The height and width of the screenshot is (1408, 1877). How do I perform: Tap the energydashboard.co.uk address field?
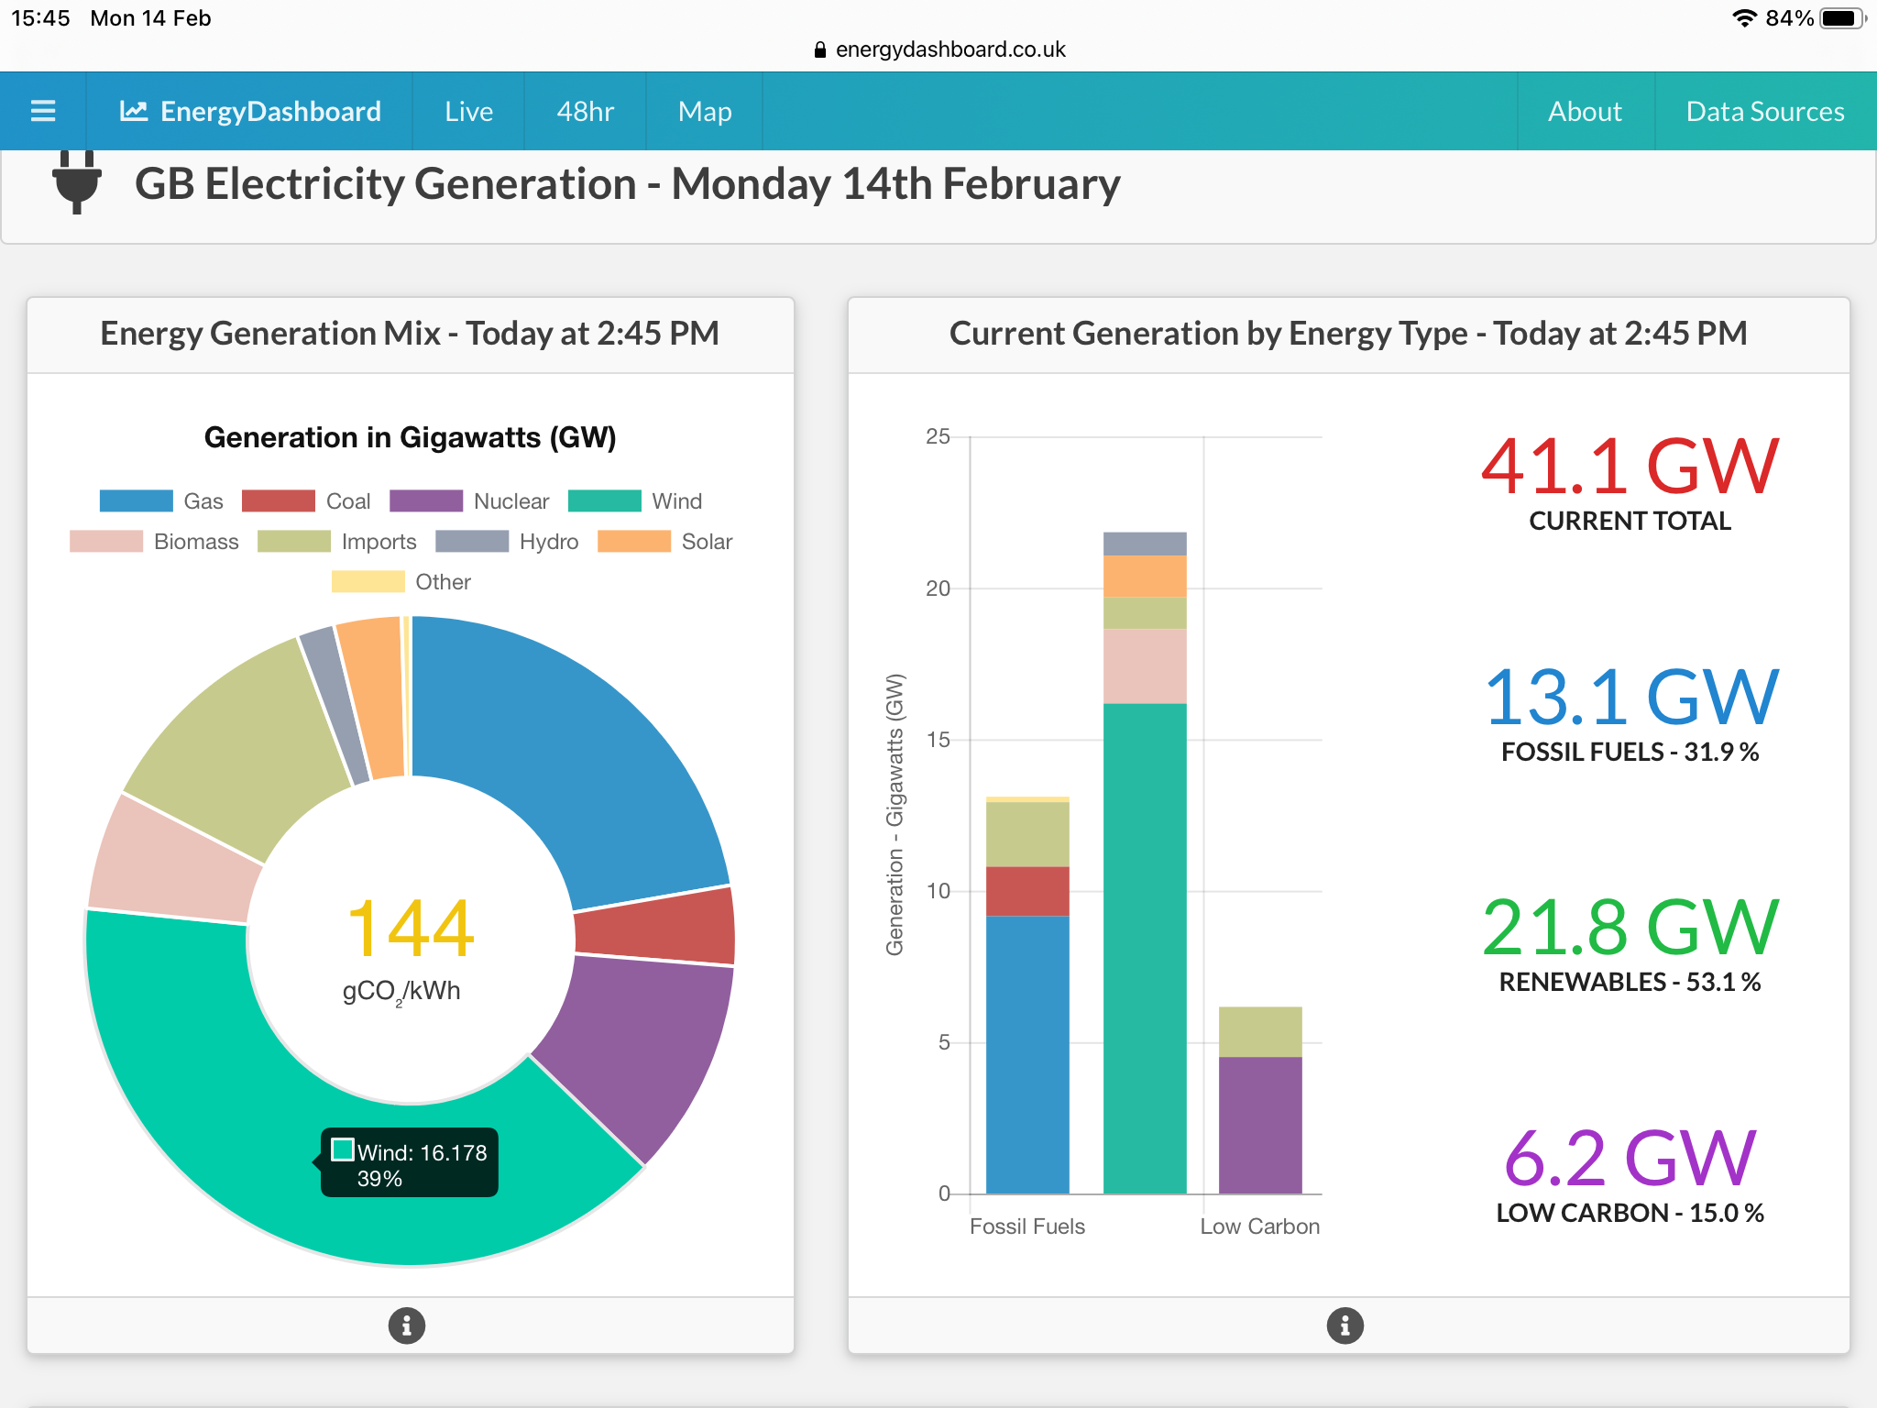949,49
